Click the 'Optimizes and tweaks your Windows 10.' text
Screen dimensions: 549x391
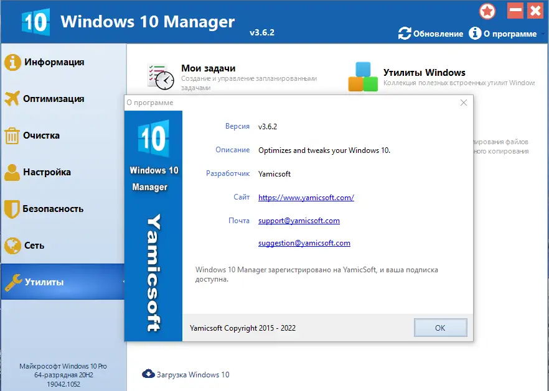324,150
